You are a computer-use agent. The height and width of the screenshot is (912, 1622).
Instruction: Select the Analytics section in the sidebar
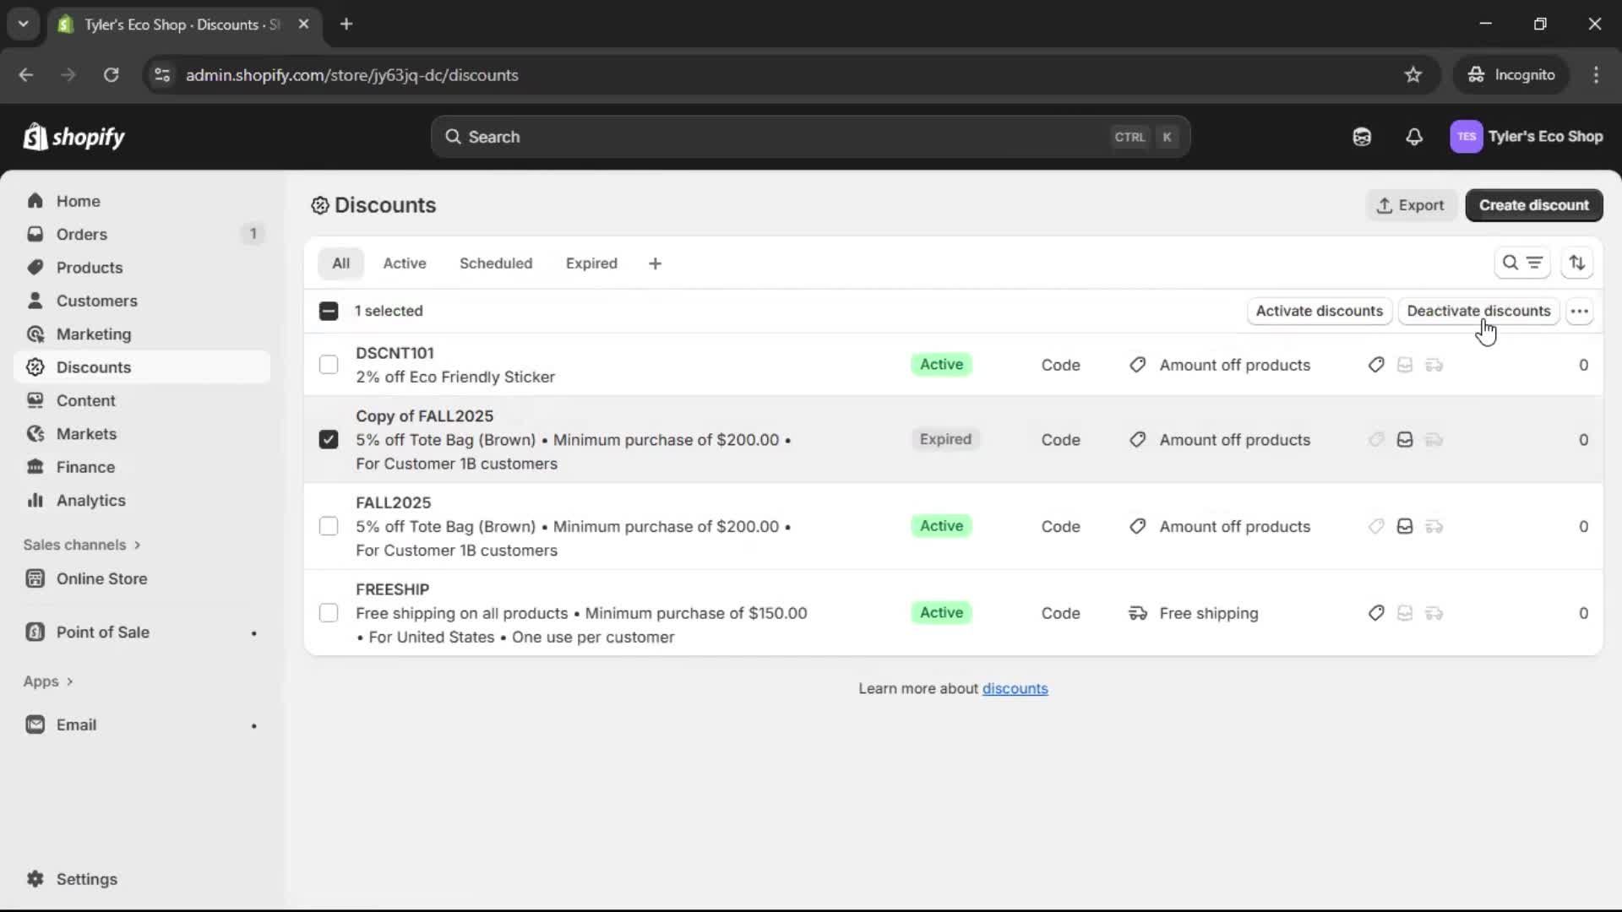90,500
